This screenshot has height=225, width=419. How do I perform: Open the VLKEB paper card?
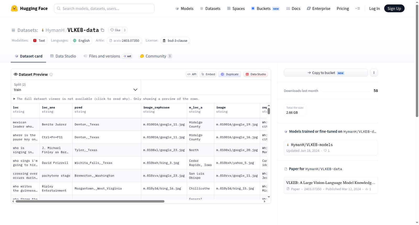331,186
